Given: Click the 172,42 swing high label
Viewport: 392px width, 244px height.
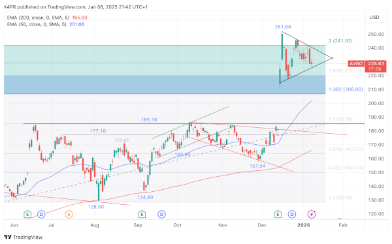Looking at the screenshot, I should click(x=122, y=140).
